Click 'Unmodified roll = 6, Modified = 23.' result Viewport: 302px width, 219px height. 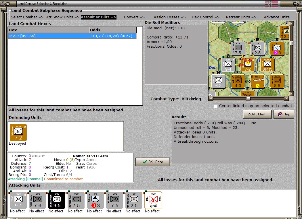tap(206, 128)
